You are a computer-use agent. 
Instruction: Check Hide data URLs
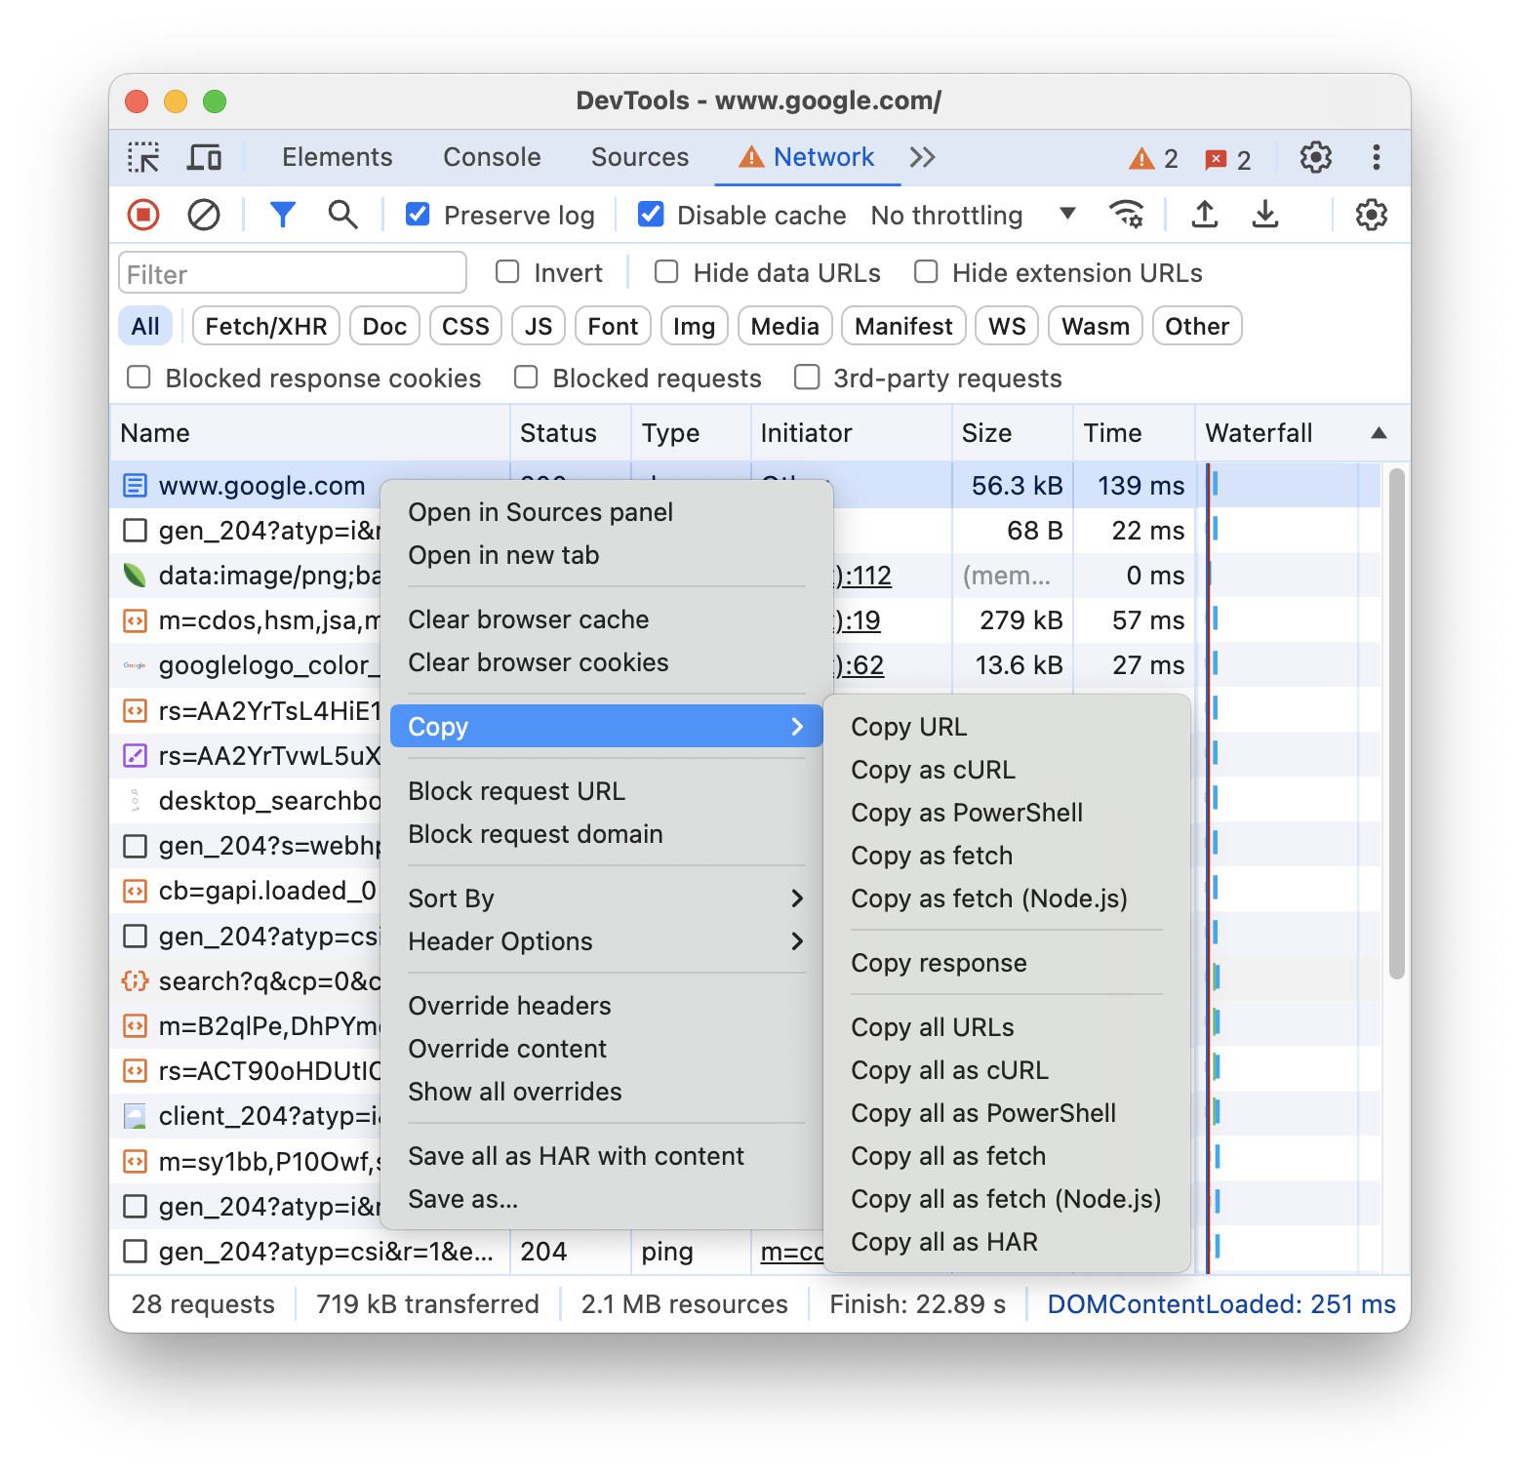[x=666, y=272]
